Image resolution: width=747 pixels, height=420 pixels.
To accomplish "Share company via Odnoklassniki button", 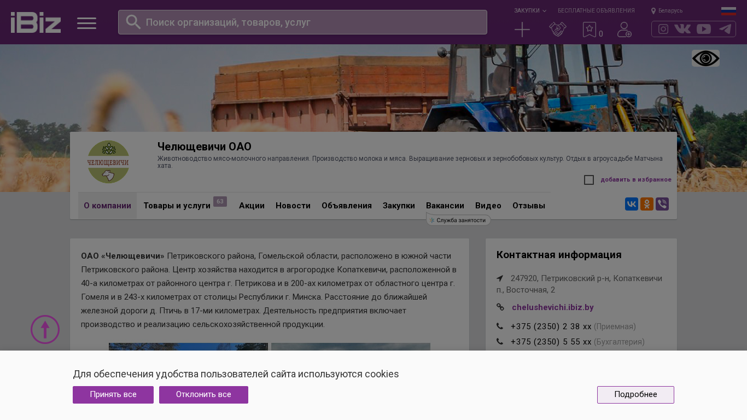I will point(647,204).
